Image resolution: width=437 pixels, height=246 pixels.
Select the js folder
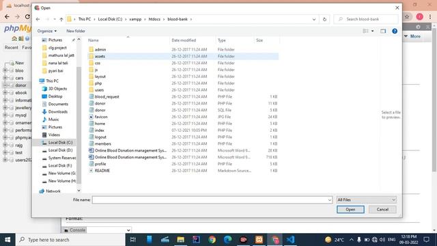click(x=96, y=70)
